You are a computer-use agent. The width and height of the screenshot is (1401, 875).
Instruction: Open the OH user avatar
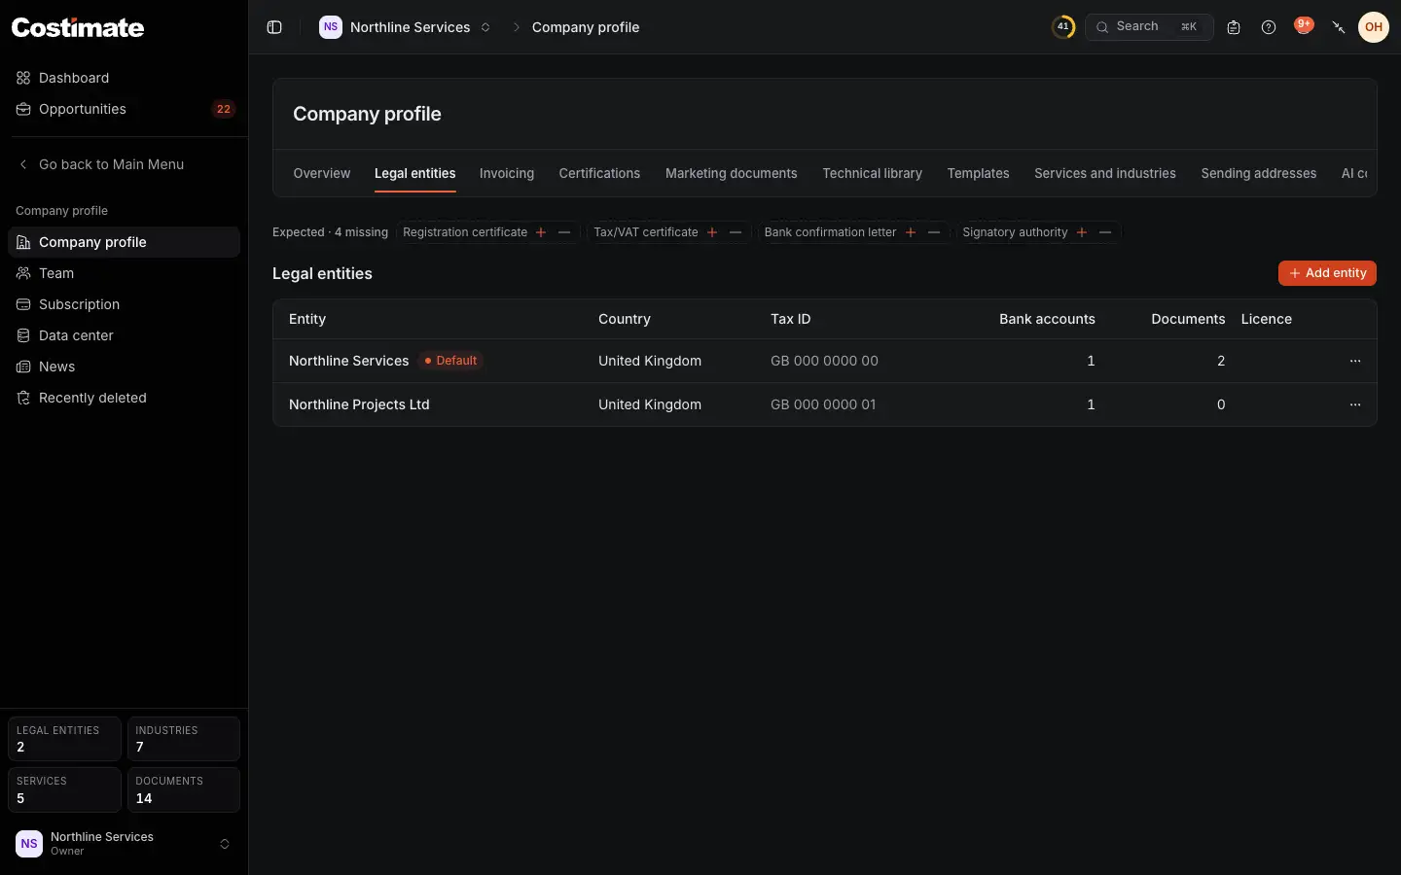click(1374, 27)
